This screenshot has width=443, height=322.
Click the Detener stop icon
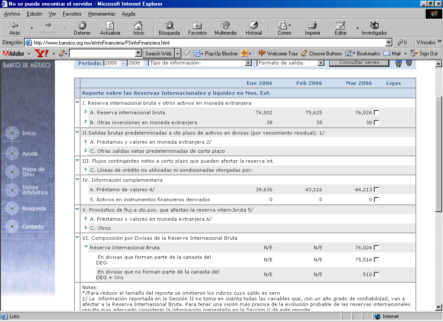[x=82, y=26]
